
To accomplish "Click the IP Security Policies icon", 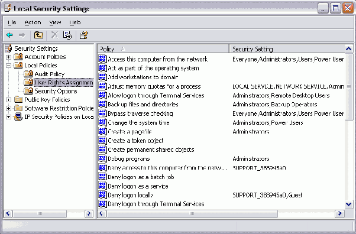I will pyautogui.click(x=18, y=116).
